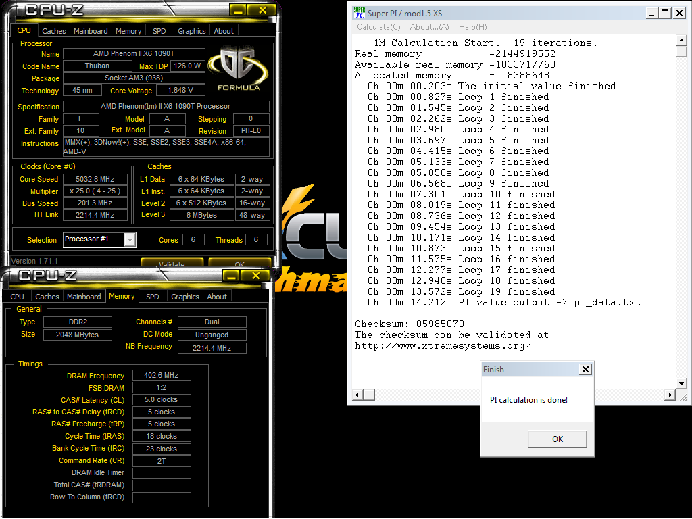This screenshot has height=519, width=692.
Task: Click the Core Voltage value 1.648 V
Action: (180, 90)
